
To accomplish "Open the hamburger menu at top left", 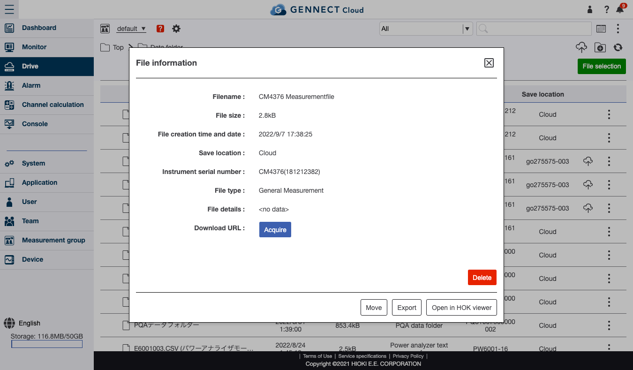I will click(x=9, y=9).
